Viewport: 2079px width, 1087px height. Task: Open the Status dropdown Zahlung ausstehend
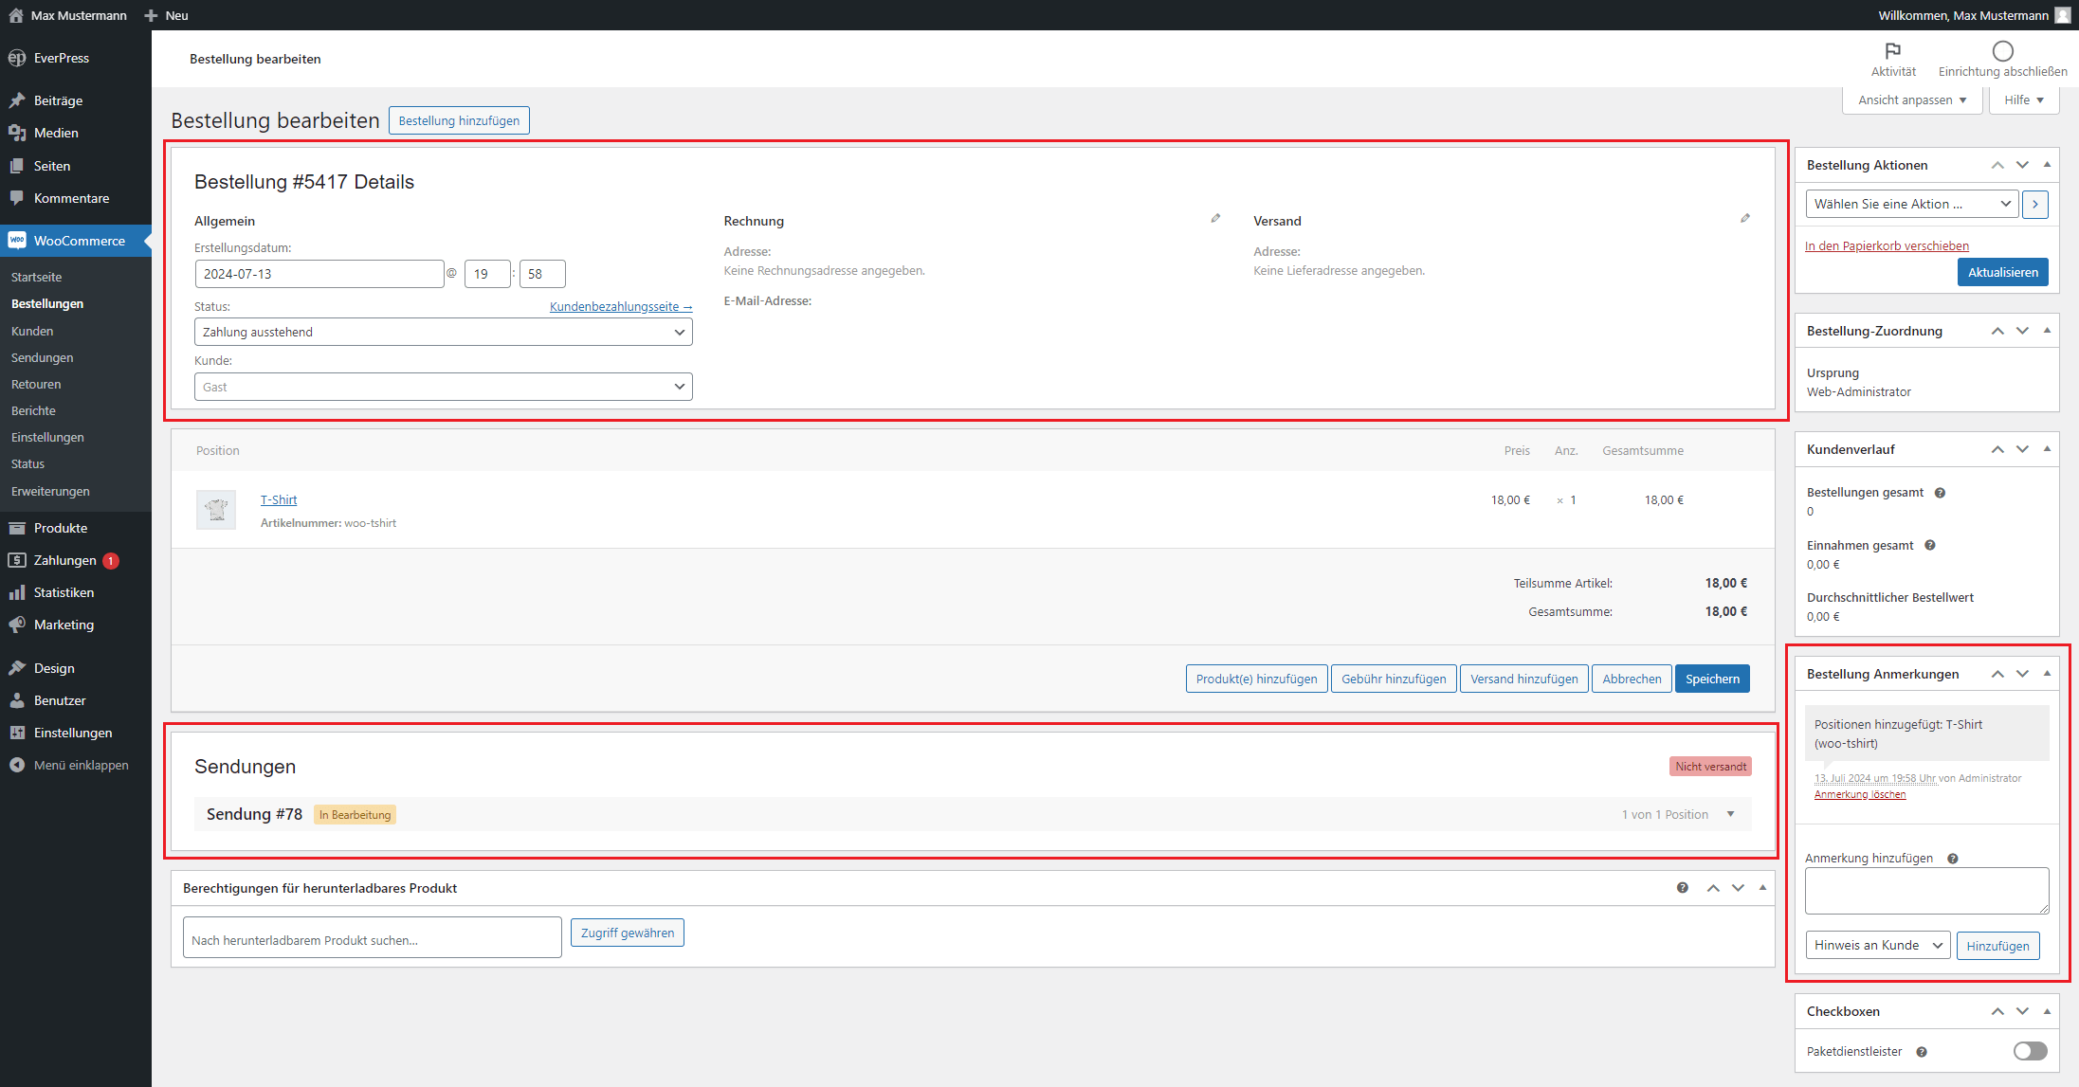(x=443, y=332)
